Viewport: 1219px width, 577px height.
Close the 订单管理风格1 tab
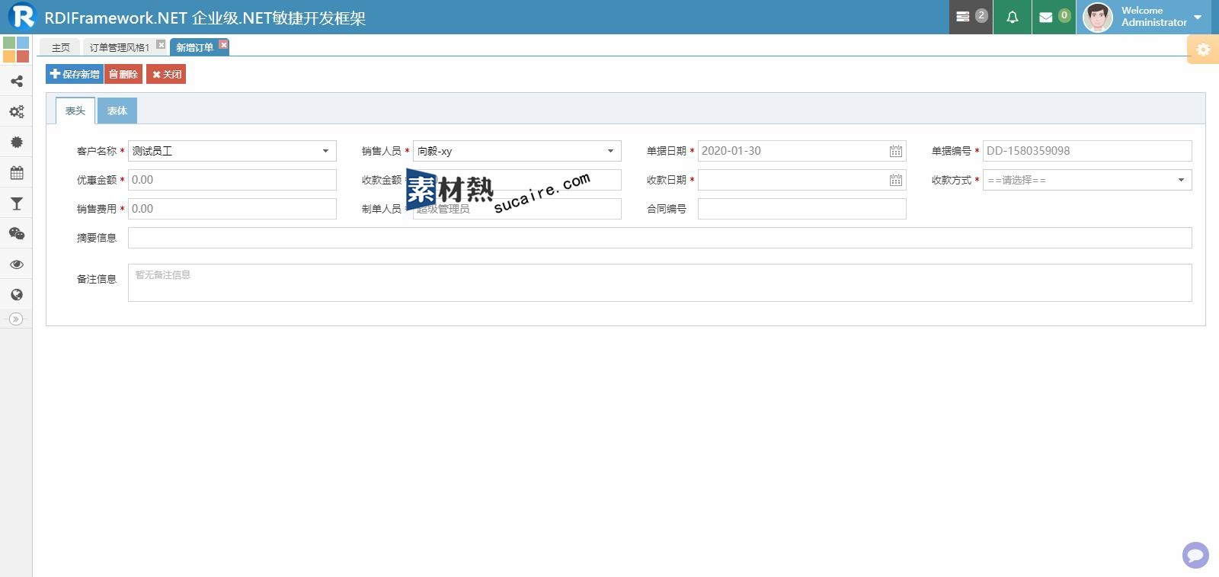(161, 44)
